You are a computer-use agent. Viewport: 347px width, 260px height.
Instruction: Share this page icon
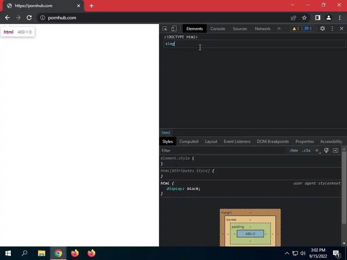tap(293, 18)
